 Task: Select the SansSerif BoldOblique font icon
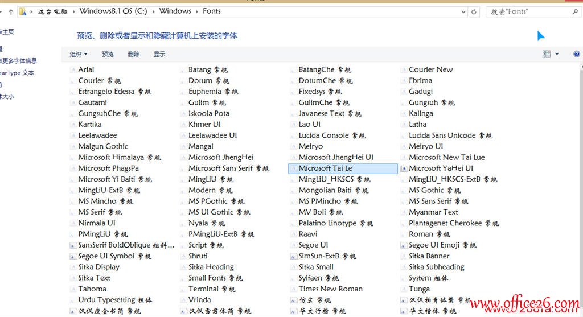[73, 245]
